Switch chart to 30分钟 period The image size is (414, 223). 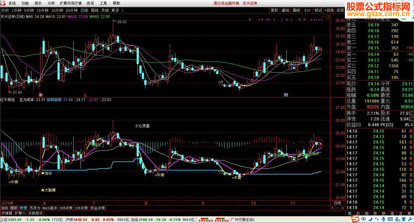pyautogui.click(x=57, y=10)
